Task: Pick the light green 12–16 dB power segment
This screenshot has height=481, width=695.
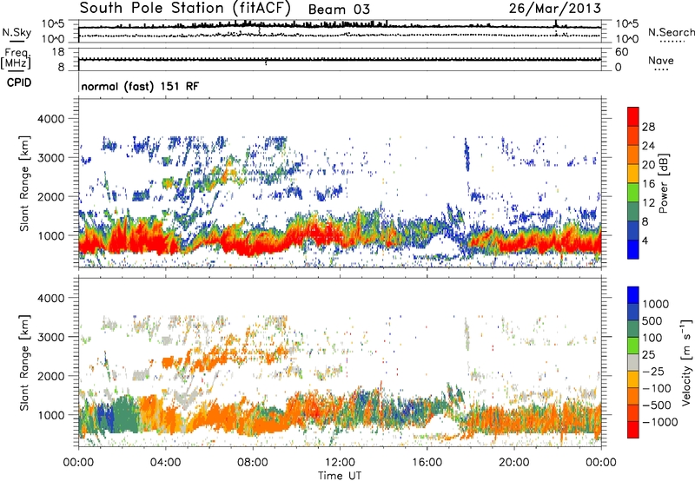Action: [x=633, y=192]
